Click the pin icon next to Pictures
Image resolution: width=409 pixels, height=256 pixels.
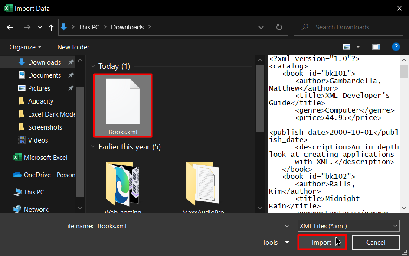71,88
